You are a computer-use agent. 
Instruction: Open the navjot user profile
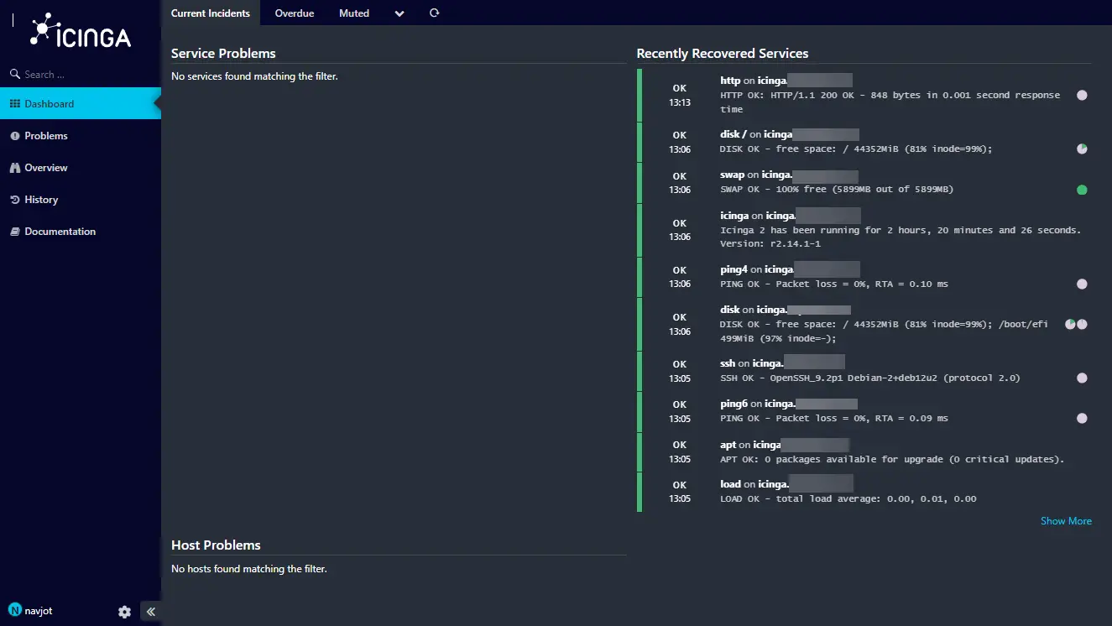pyautogui.click(x=31, y=611)
